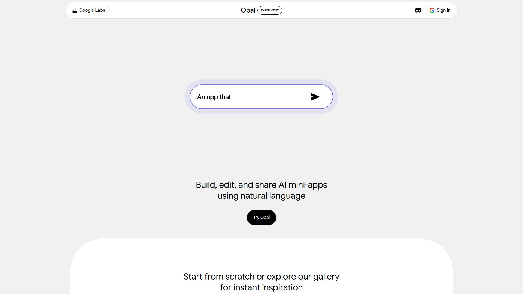The width and height of the screenshot is (523, 294).
Task: Click the Google G logo
Action: point(432,10)
